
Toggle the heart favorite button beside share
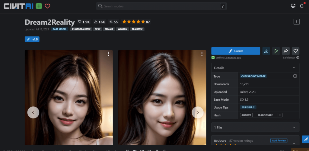coord(296,51)
